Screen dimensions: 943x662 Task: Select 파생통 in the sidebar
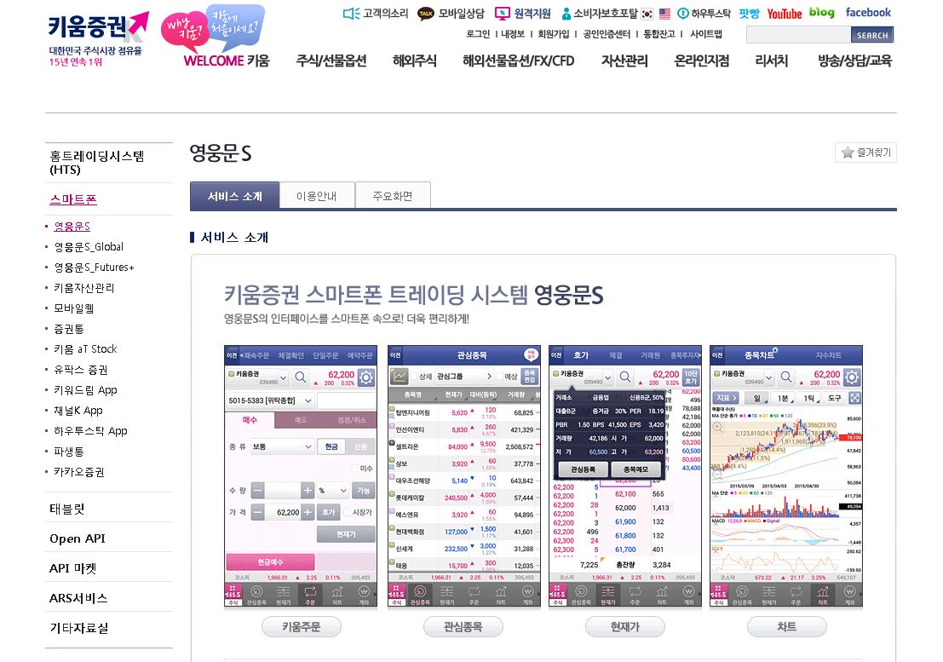(x=69, y=451)
